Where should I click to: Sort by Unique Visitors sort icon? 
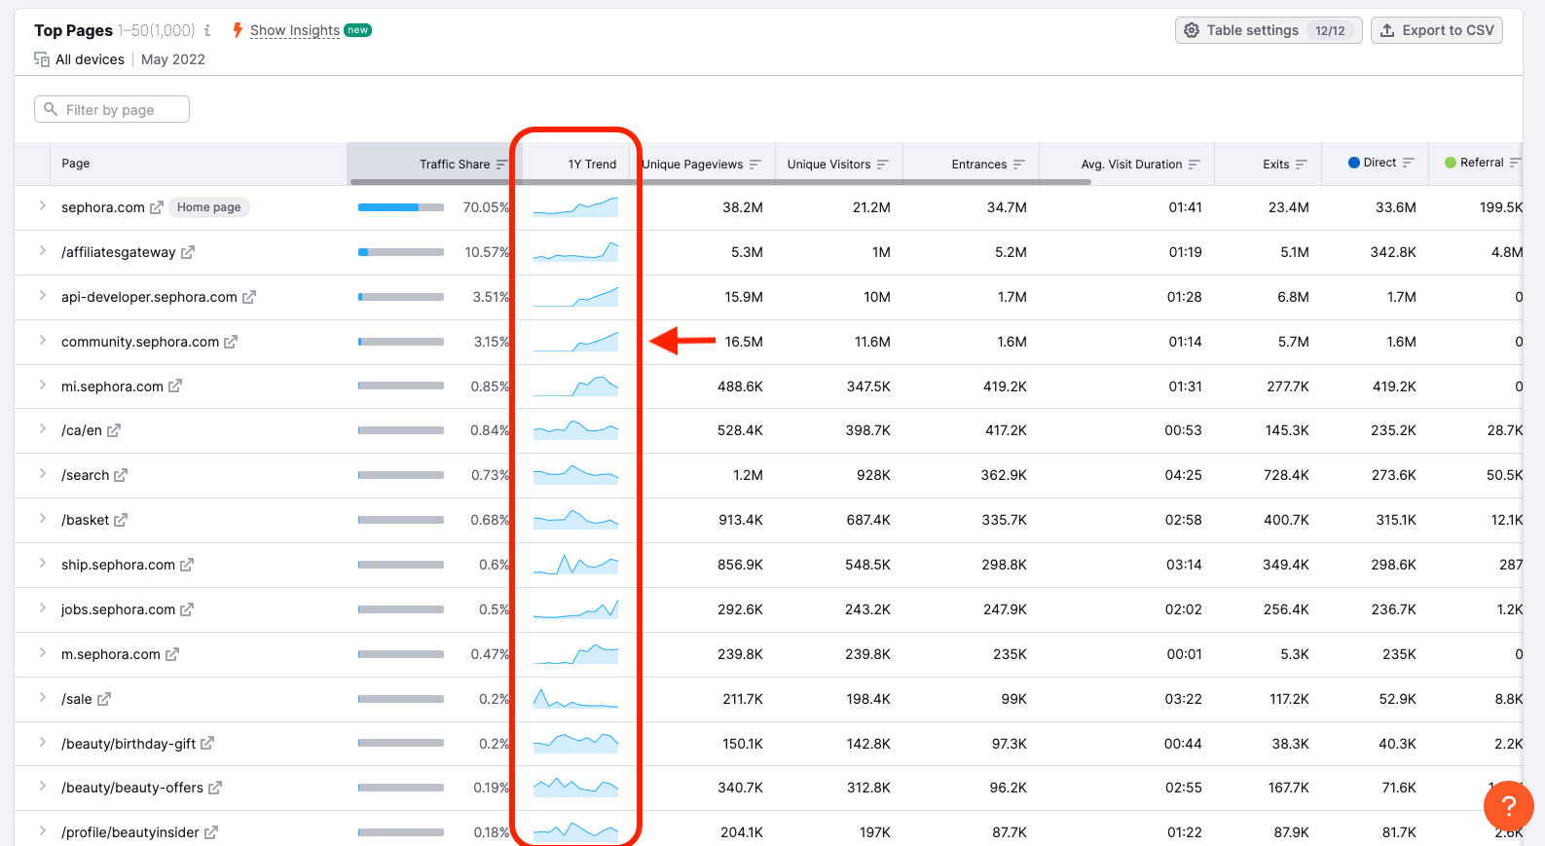(882, 165)
